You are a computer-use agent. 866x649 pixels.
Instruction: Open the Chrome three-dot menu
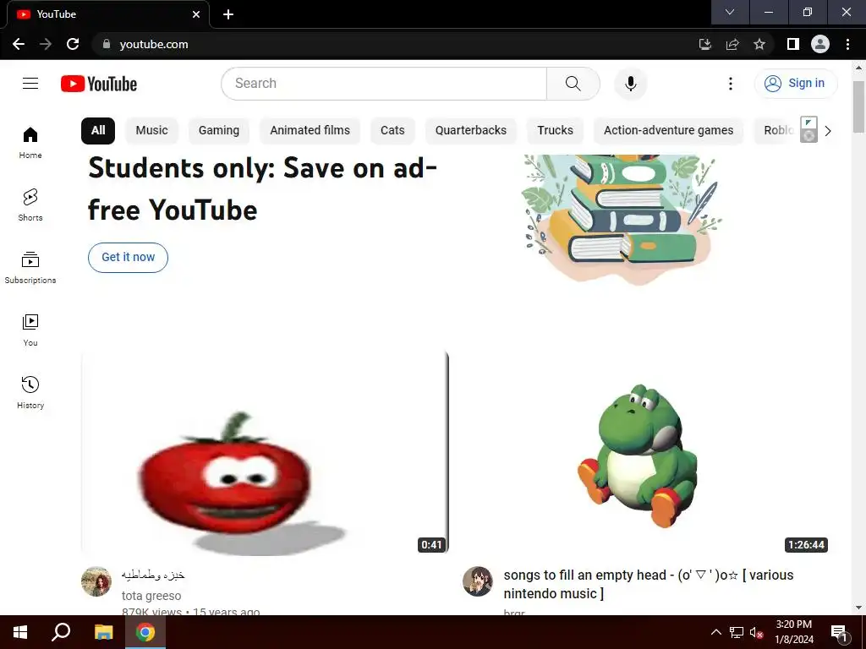coord(847,44)
